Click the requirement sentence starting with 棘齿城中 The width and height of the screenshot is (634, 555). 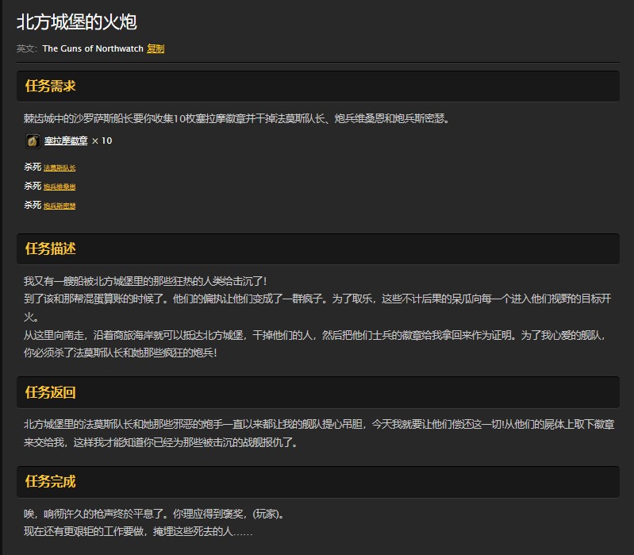(x=236, y=119)
